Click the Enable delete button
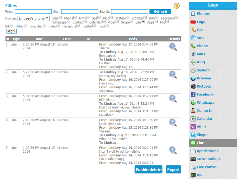The image size is (240, 179). click(x=148, y=170)
